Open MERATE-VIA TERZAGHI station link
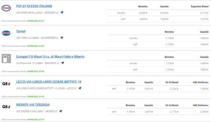This screenshot has height=122, width=211. pos(33,105)
